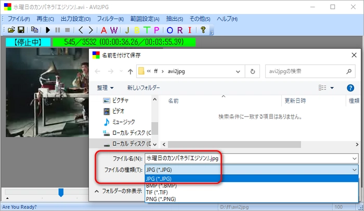This screenshot has height=211, width=364.
Task: Open the 範囲設定(A) menu
Action: 145,19
